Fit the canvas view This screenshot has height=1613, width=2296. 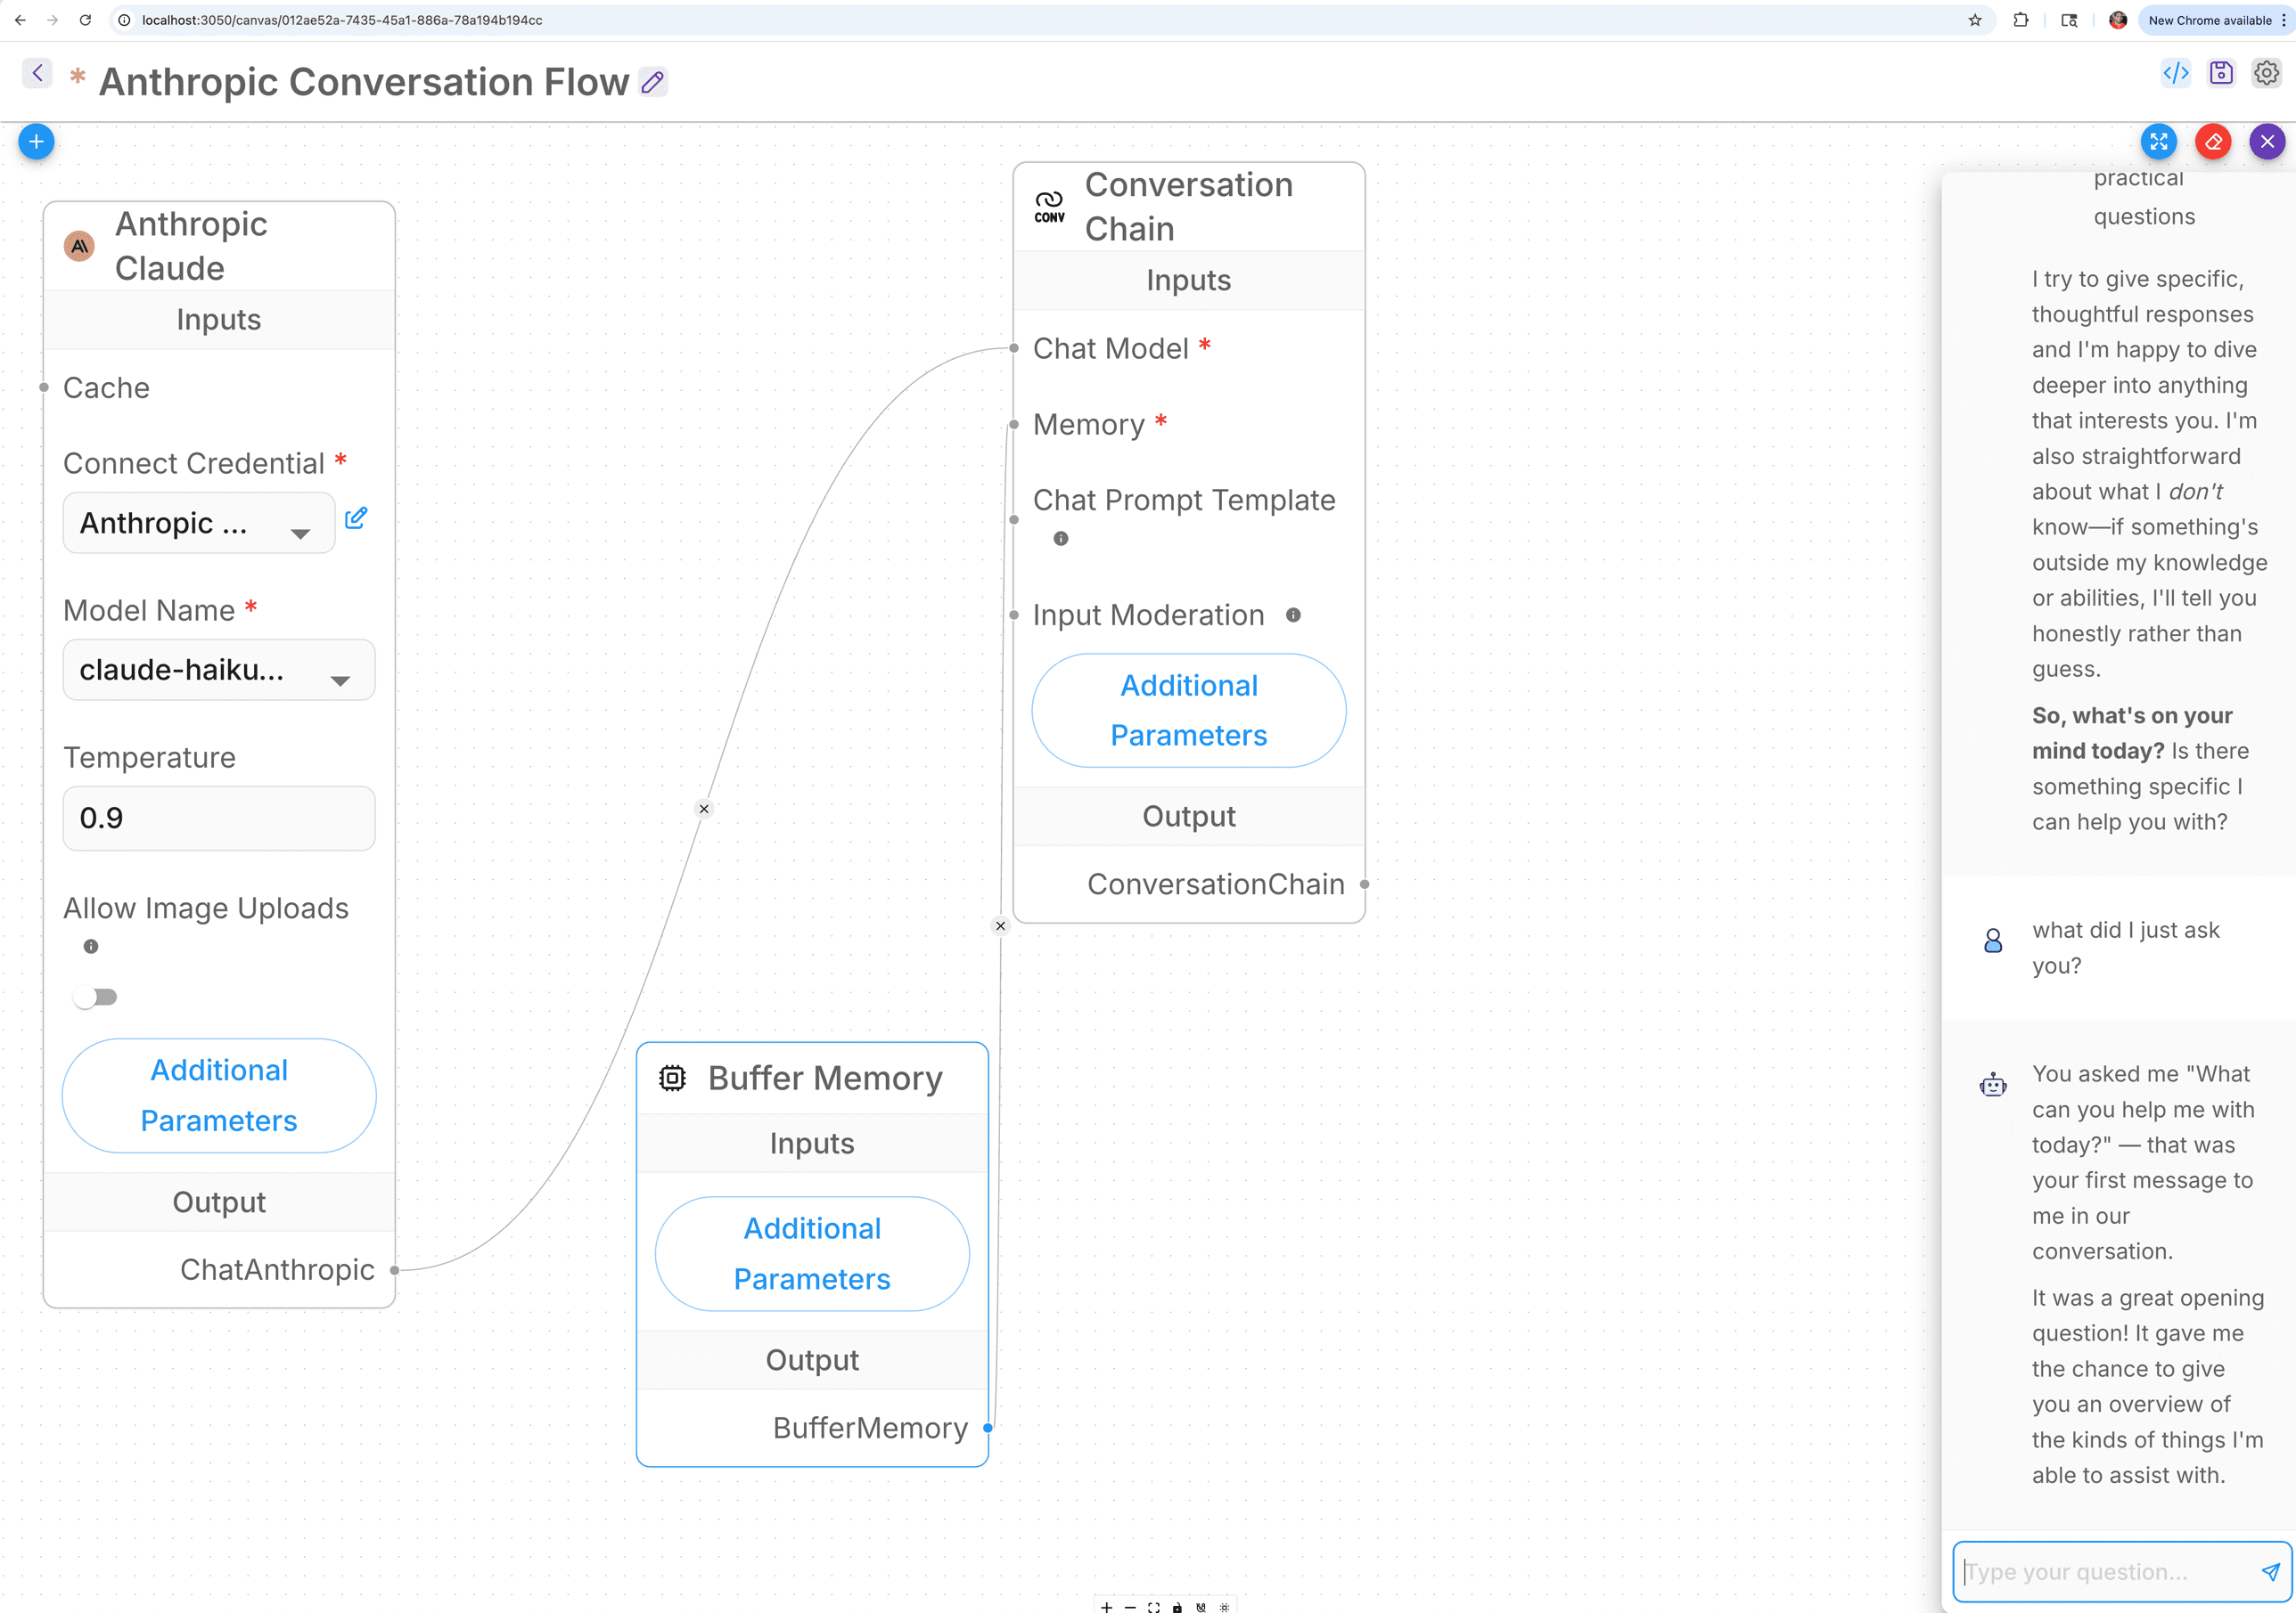coord(1154,1607)
